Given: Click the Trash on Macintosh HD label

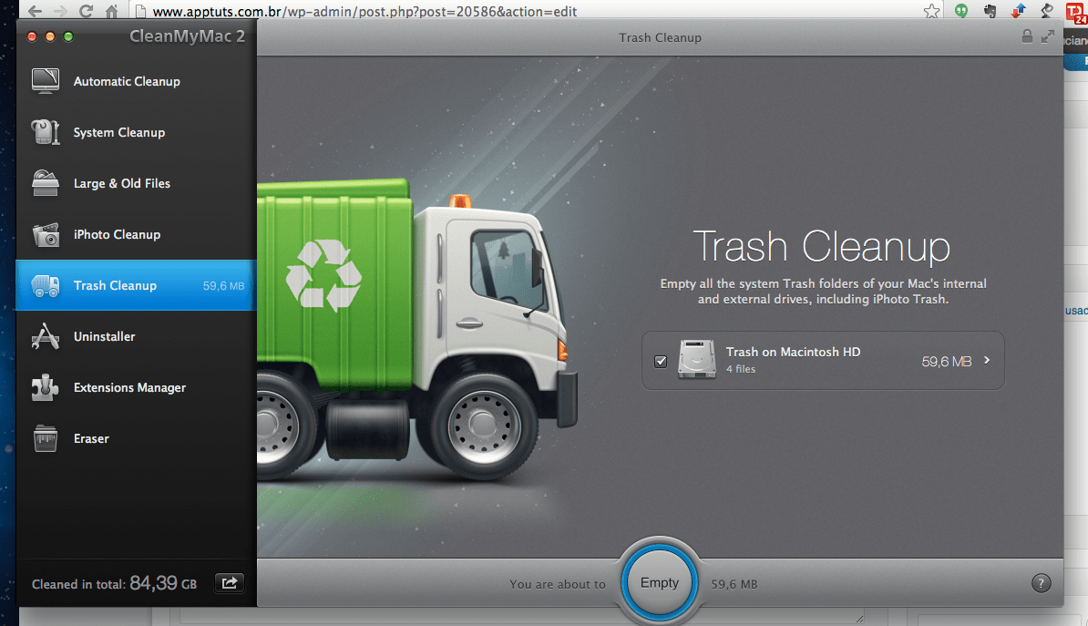Looking at the screenshot, I should pos(793,352).
